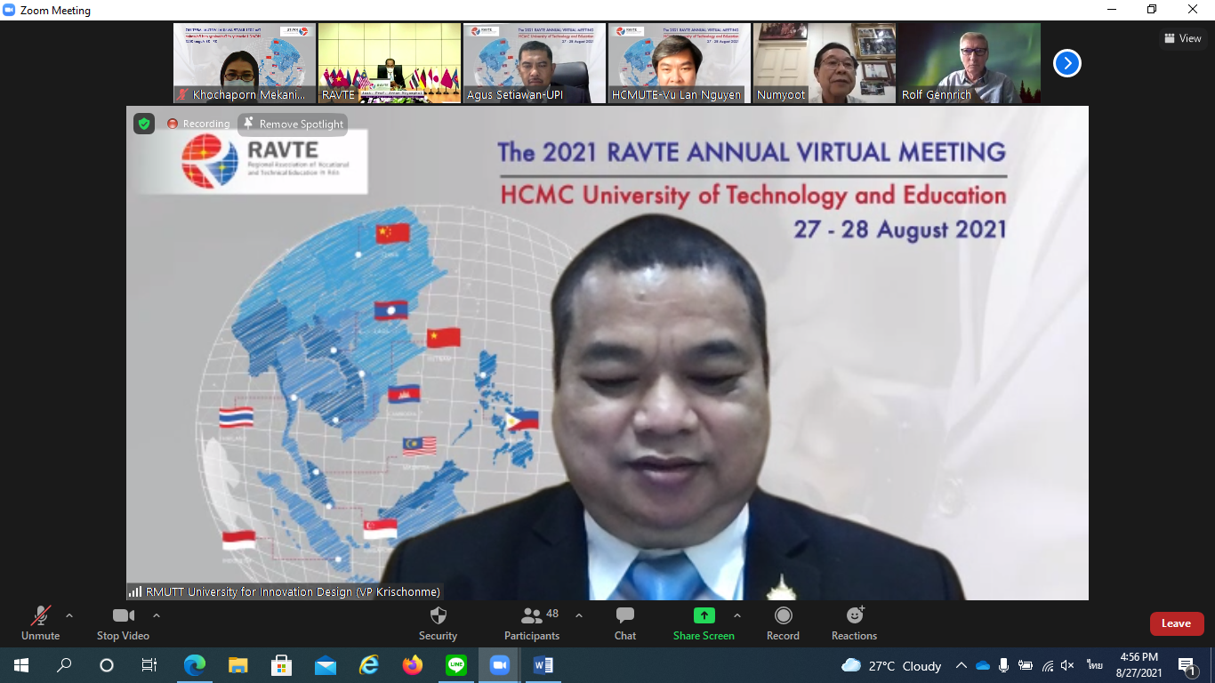Click muted volume tray icon

coord(1068,665)
